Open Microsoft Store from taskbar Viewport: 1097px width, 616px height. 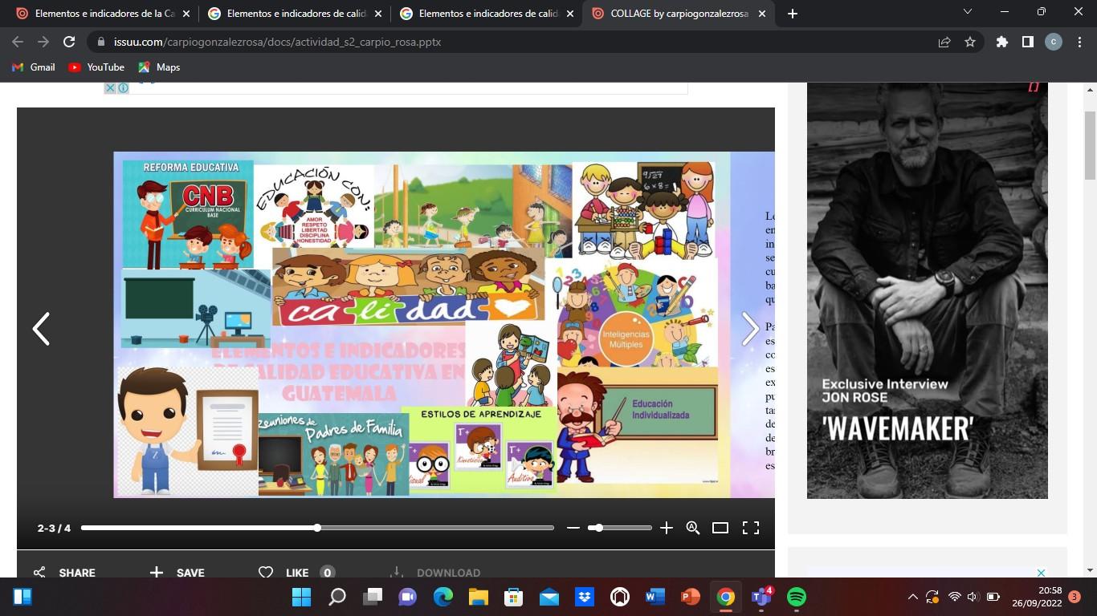[x=514, y=597]
